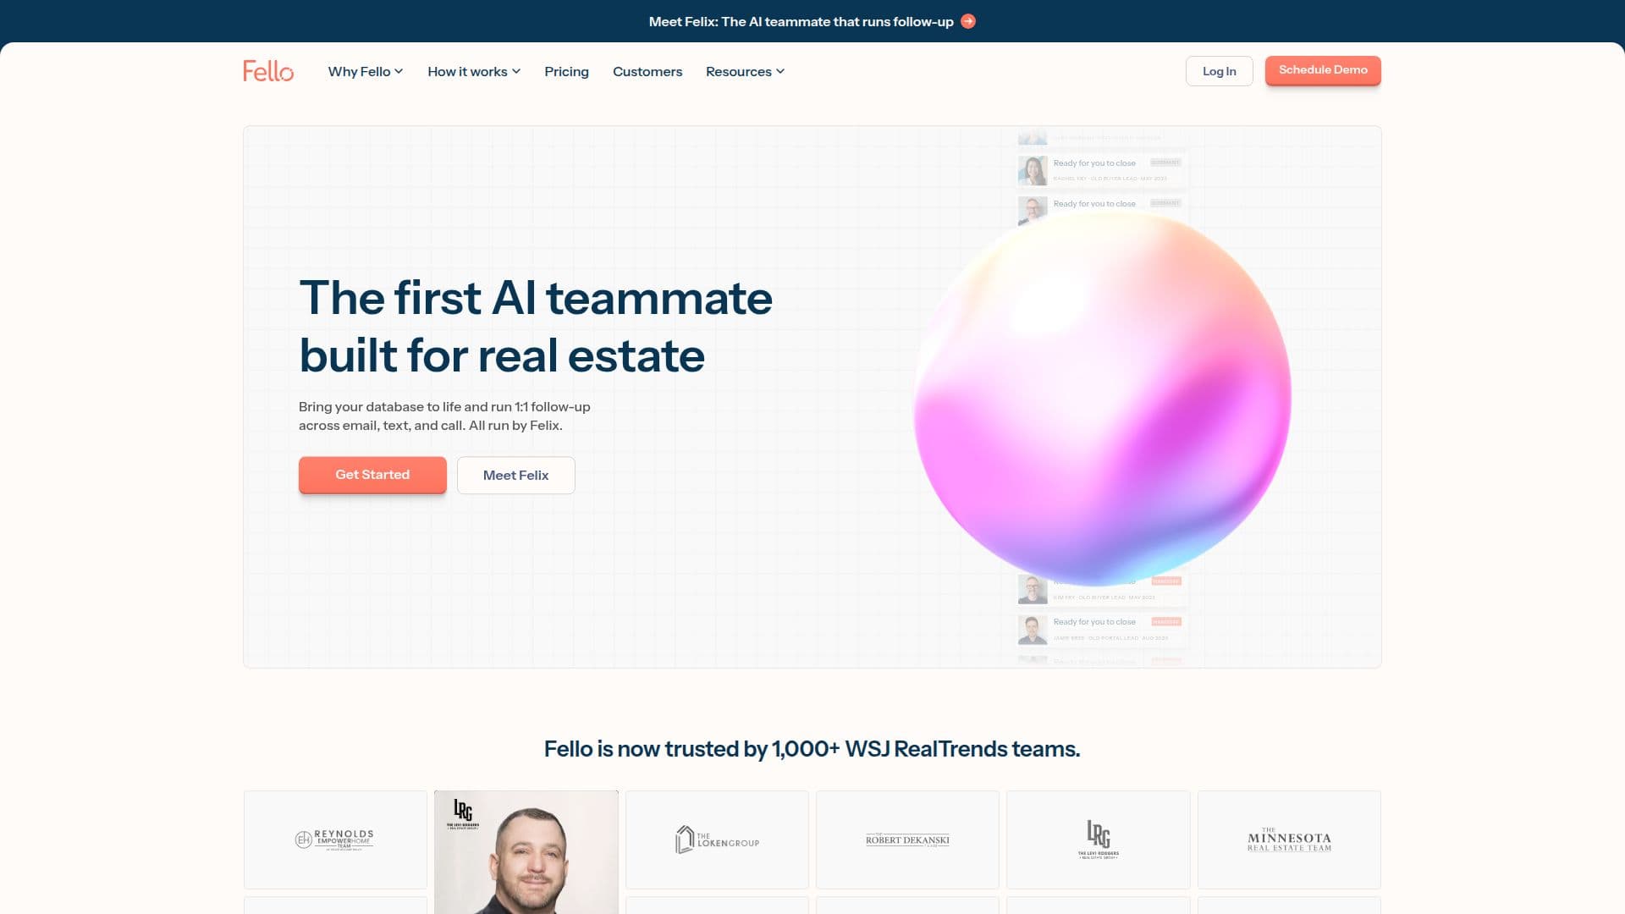Select the Robert Dekanski logo card
This screenshot has width=1625, height=914.
907,840
